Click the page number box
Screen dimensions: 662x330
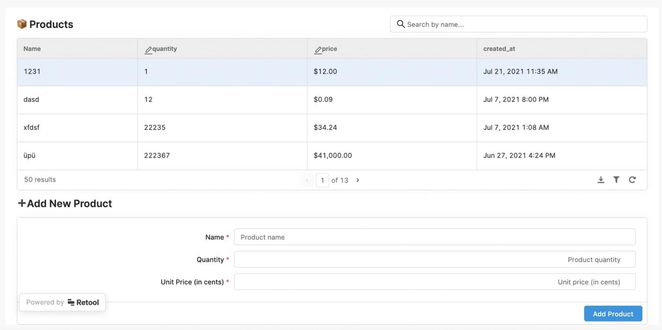coord(322,180)
